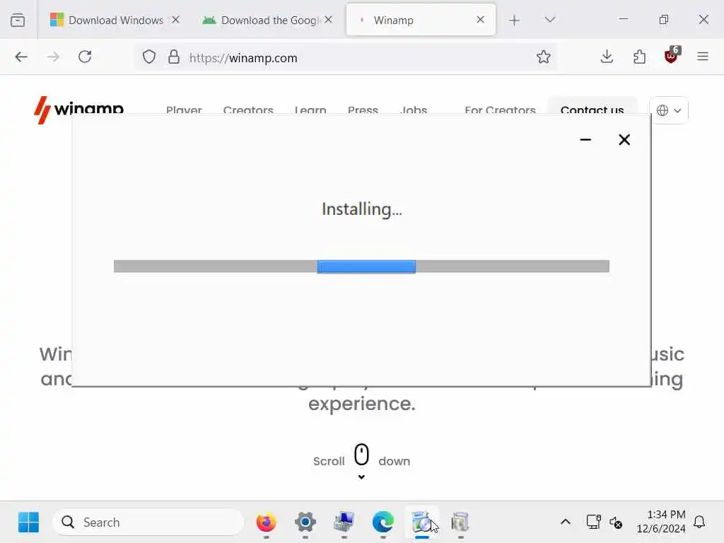The height and width of the screenshot is (543, 724).
Task: Close the Download Windows tab
Action: pyautogui.click(x=175, y=20)
